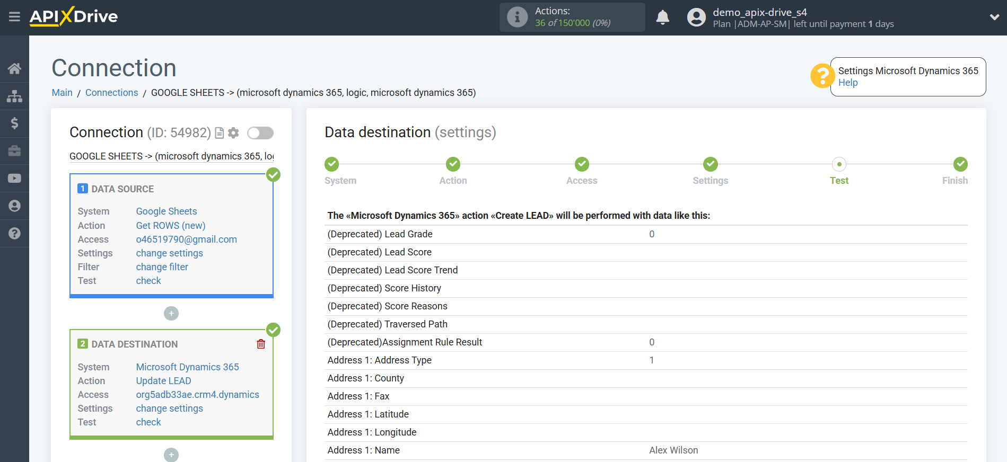Open connections sitemap icon in sidebar
1007x462 pixels.
point(14,96)
